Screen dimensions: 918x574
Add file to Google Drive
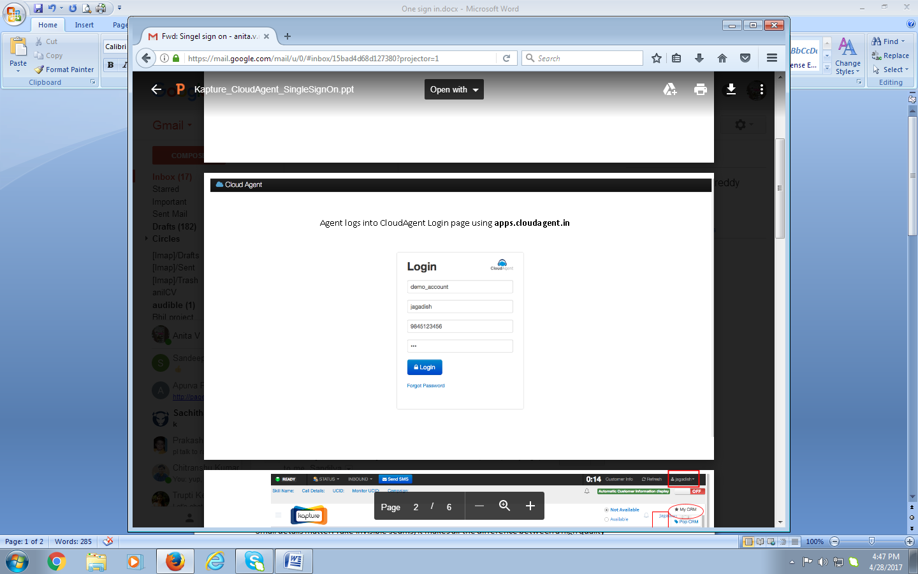pos(670,89)
